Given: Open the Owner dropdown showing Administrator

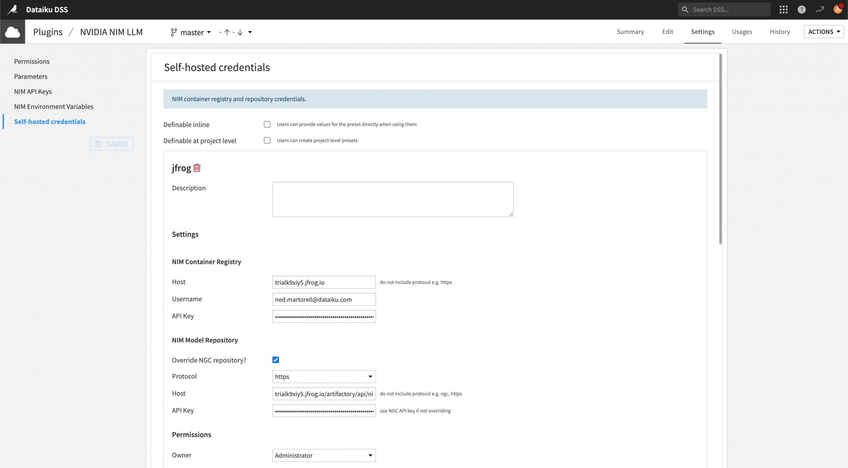Looking at the screenshot, I should [323, 455].
